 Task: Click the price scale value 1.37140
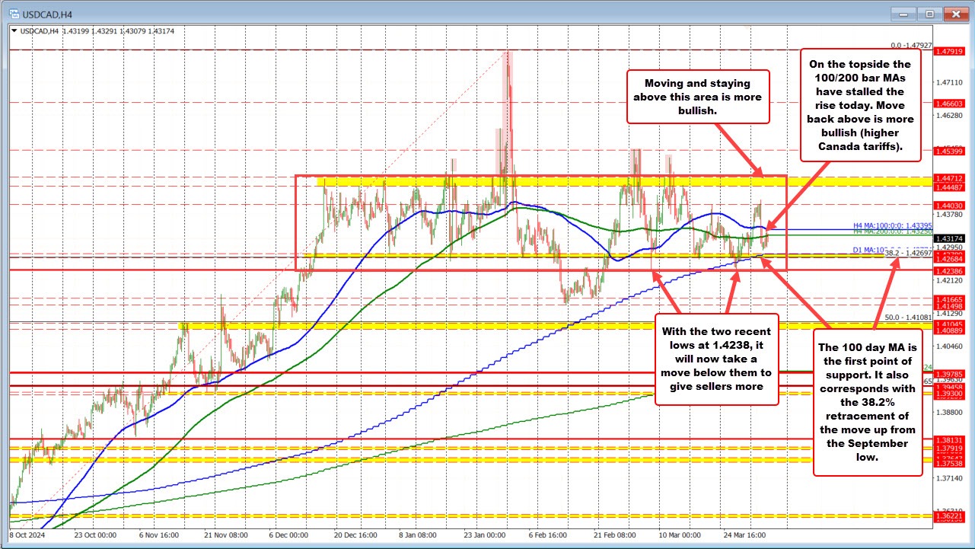click(948, 478)
